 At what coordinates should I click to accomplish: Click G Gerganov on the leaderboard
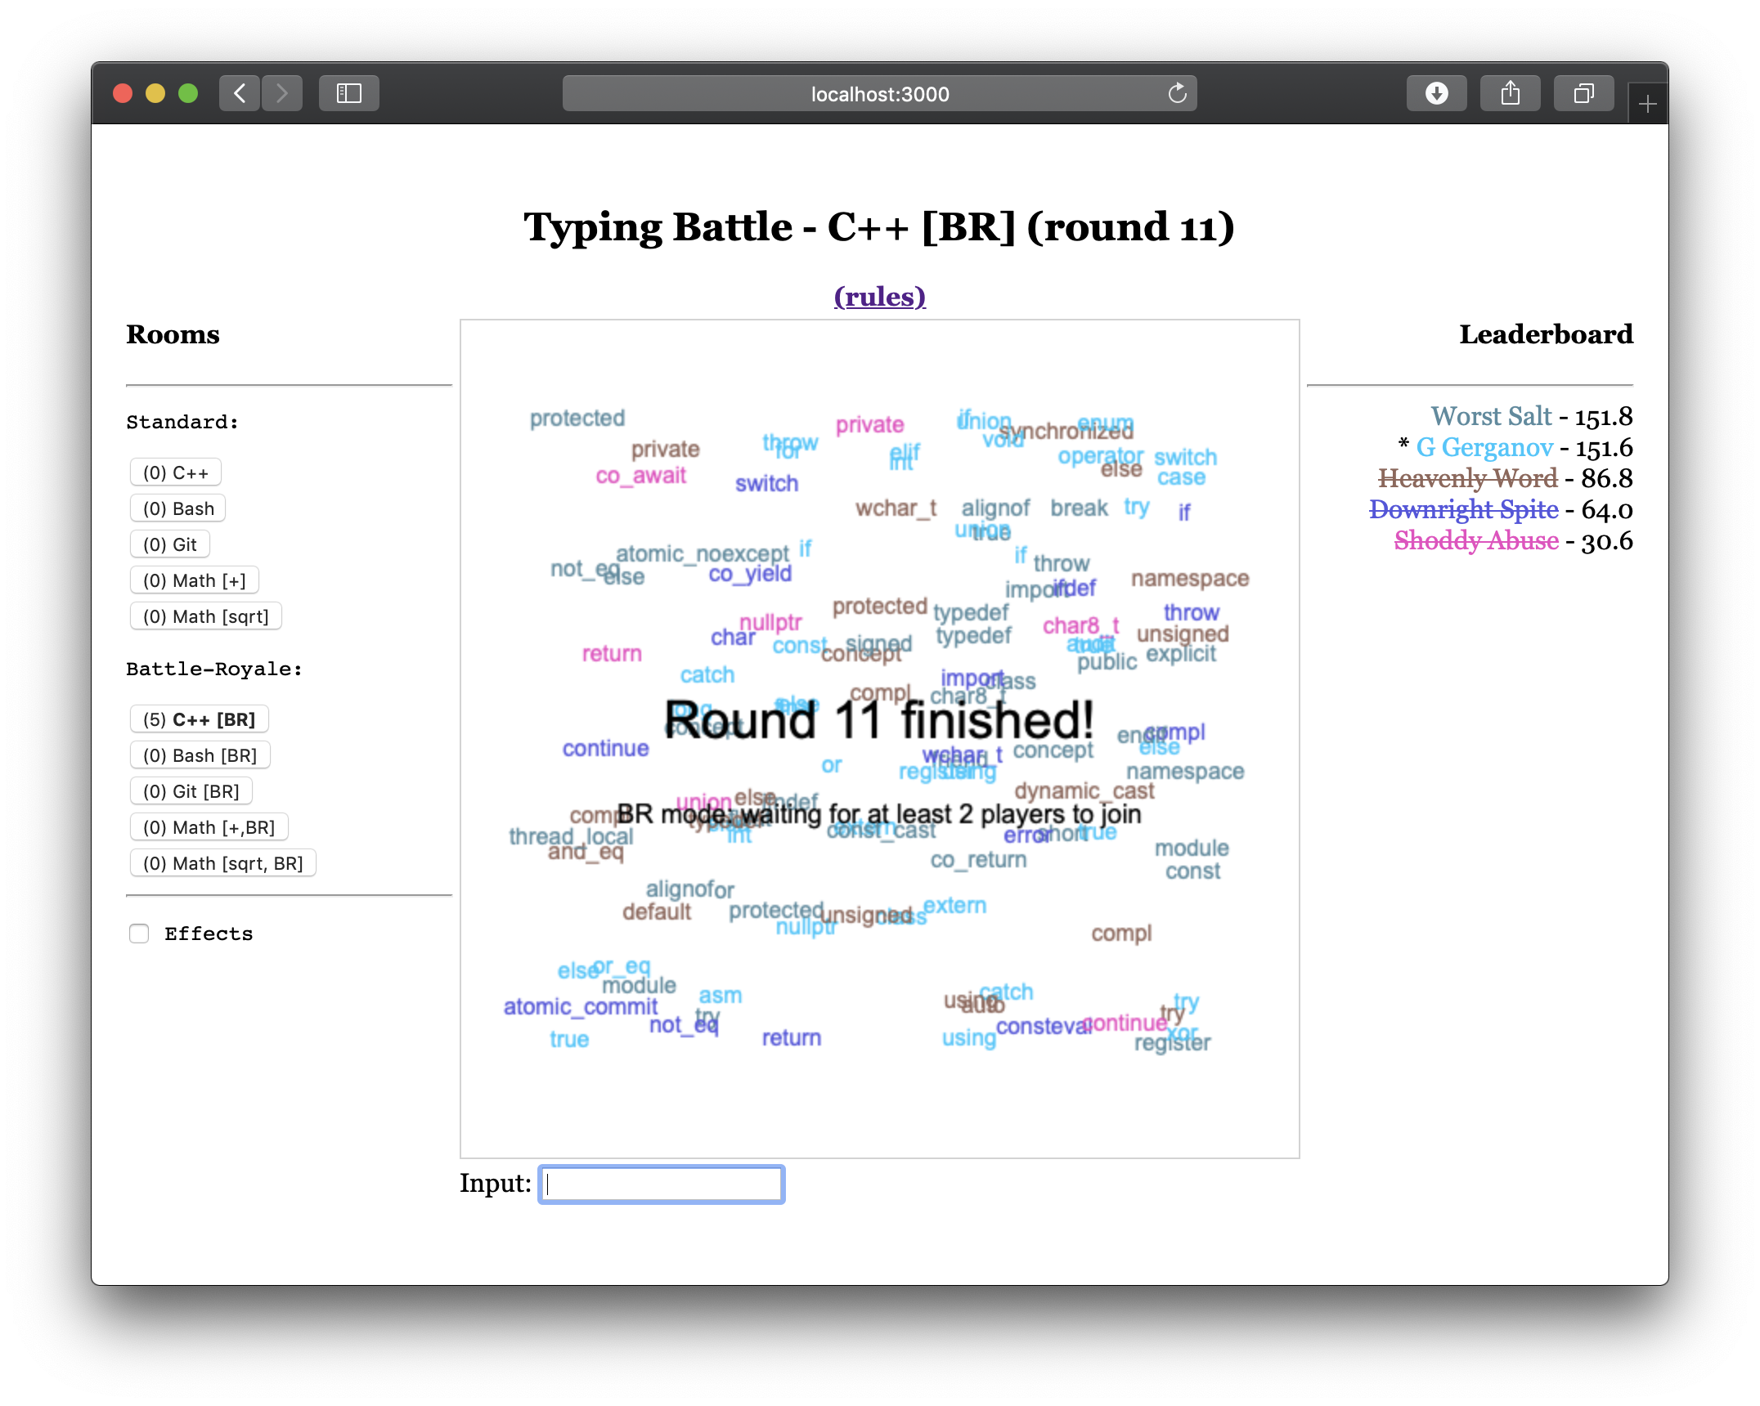point(1484,447)
